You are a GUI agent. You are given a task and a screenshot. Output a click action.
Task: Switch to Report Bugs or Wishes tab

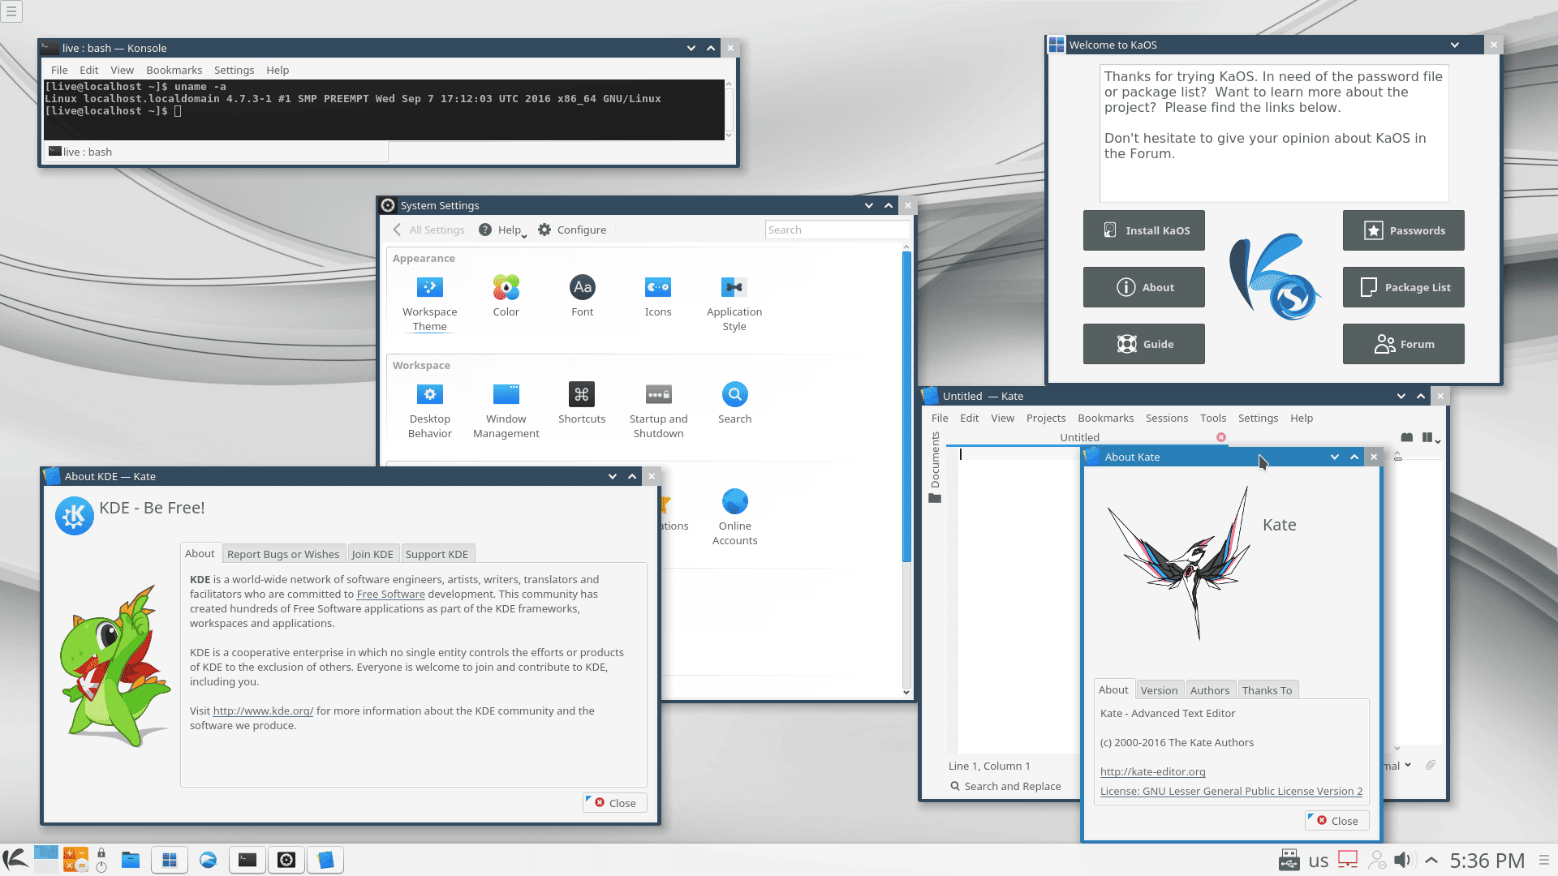283,554
